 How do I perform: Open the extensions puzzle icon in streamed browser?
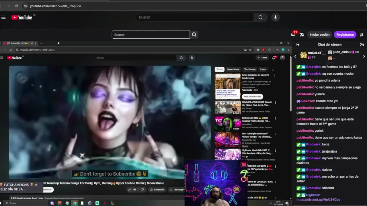point(269,50)
